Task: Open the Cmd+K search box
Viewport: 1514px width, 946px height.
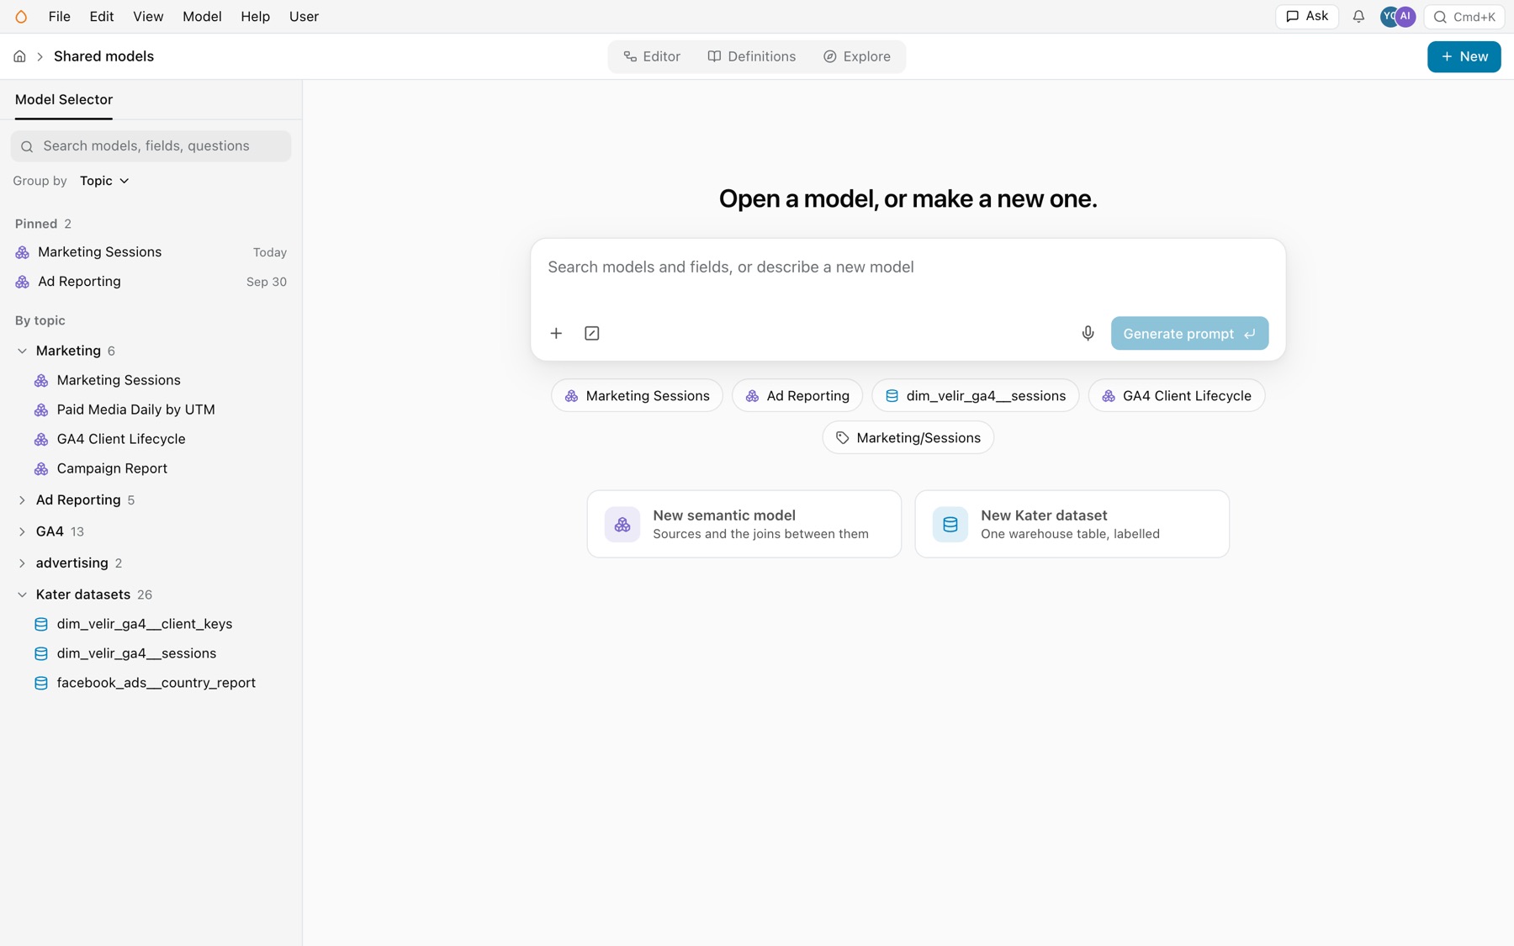Action: (1464, 17)
